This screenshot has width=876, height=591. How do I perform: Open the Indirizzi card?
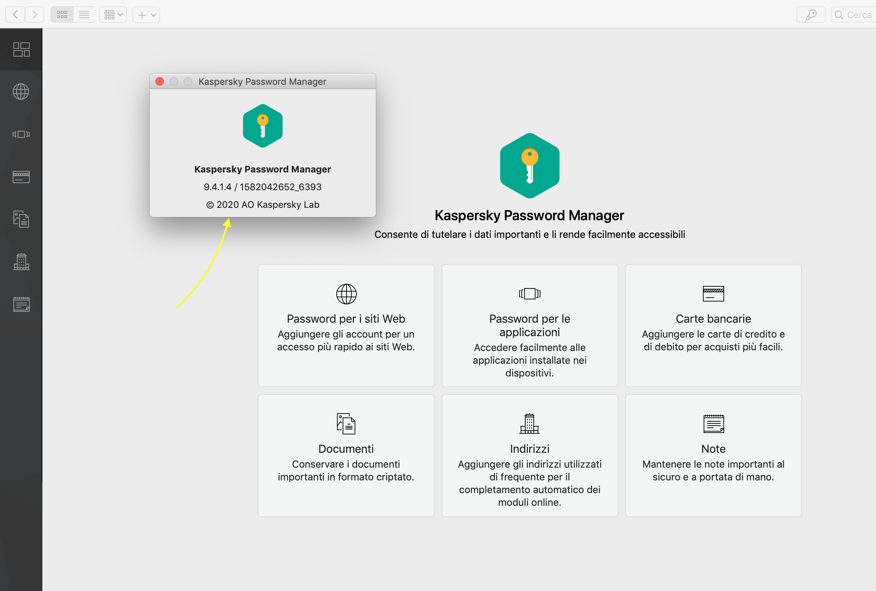[529, 455]
